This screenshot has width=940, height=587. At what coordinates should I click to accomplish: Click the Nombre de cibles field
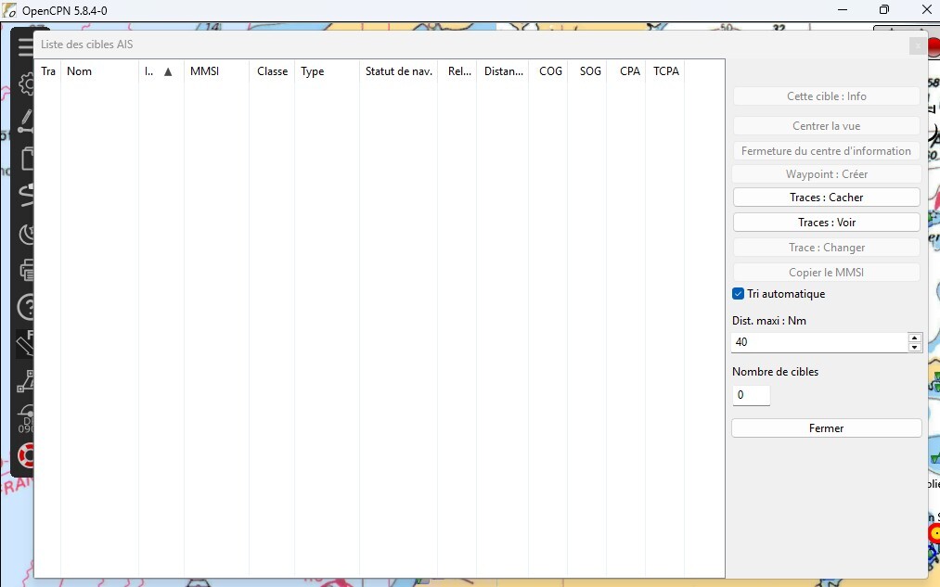(751, 395)
